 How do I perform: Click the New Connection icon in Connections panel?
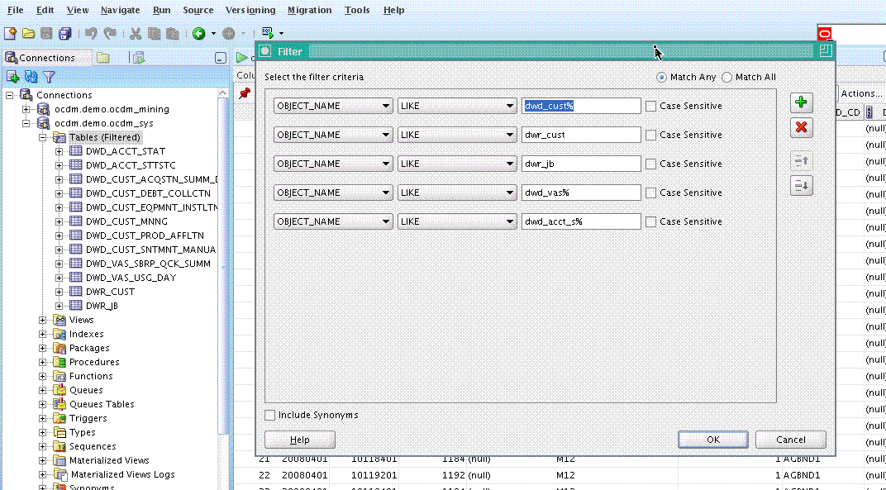pos(13,77)
